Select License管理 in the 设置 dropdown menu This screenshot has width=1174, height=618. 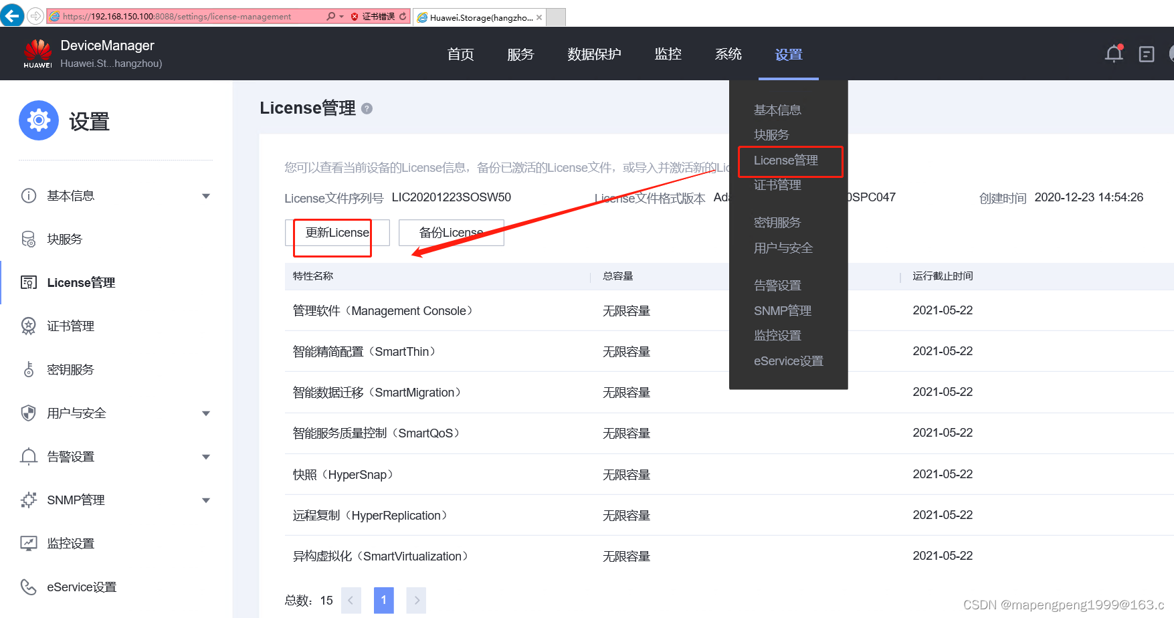pos(786,161)
